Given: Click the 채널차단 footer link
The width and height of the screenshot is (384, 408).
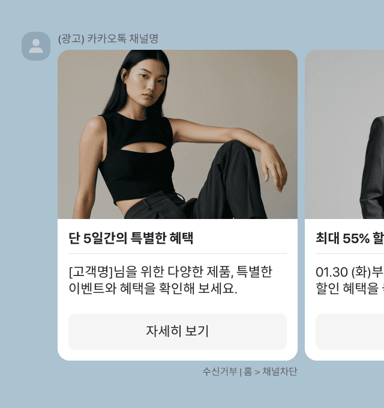Looking at the screenshot, I should click(280, 371).
